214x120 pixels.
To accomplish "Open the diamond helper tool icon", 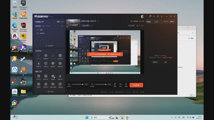I will pos(53,63).
